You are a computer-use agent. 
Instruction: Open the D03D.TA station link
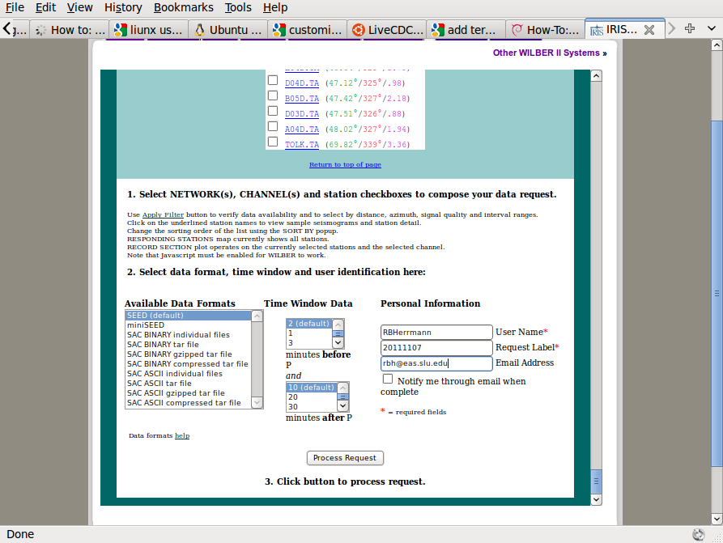302,114
